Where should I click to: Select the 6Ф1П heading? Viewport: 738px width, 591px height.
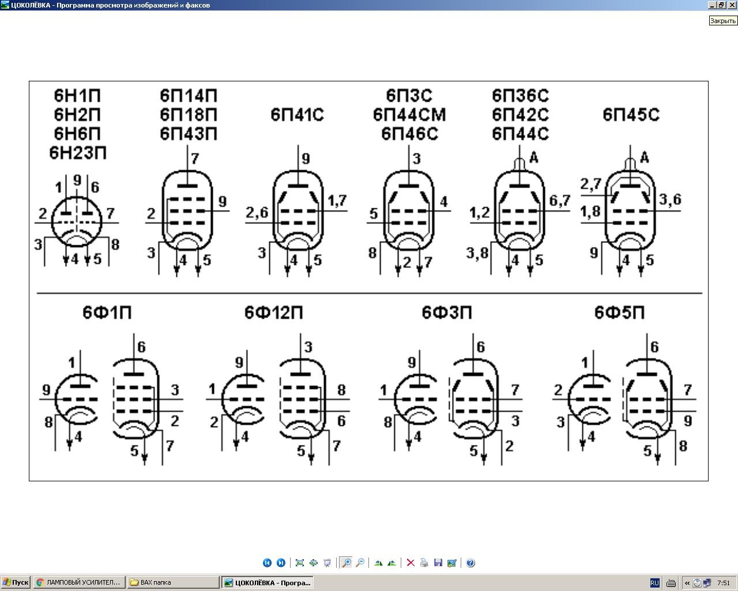tap(107, 312)
